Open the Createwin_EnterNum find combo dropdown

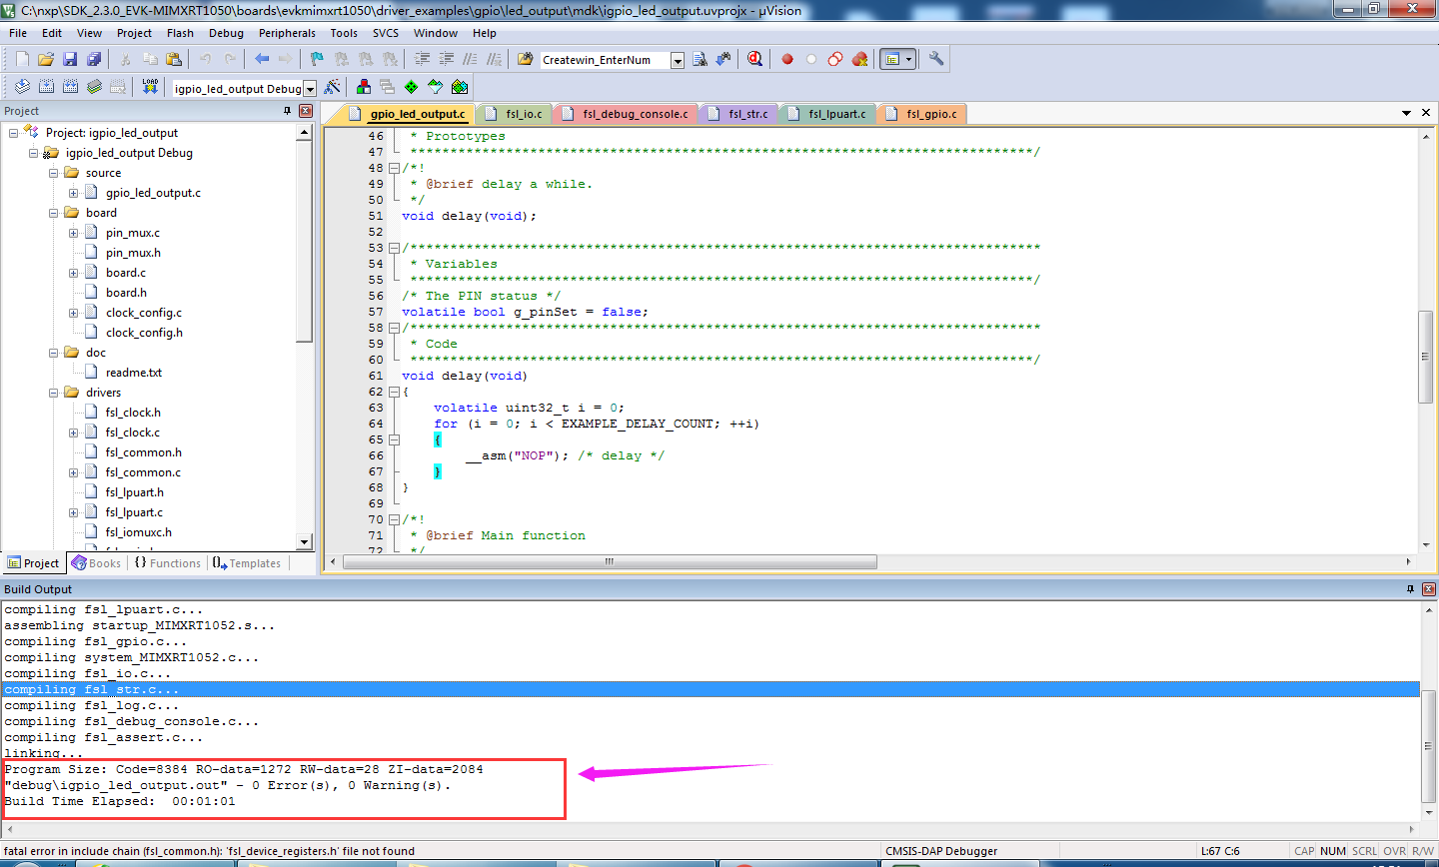pos(677,61)
